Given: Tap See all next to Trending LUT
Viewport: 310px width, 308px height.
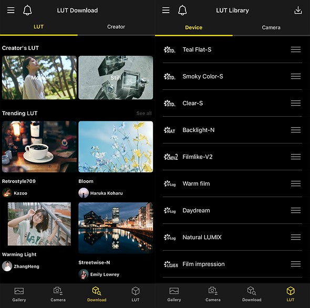Looking at the screenshot, I should [x=144, y=114].
